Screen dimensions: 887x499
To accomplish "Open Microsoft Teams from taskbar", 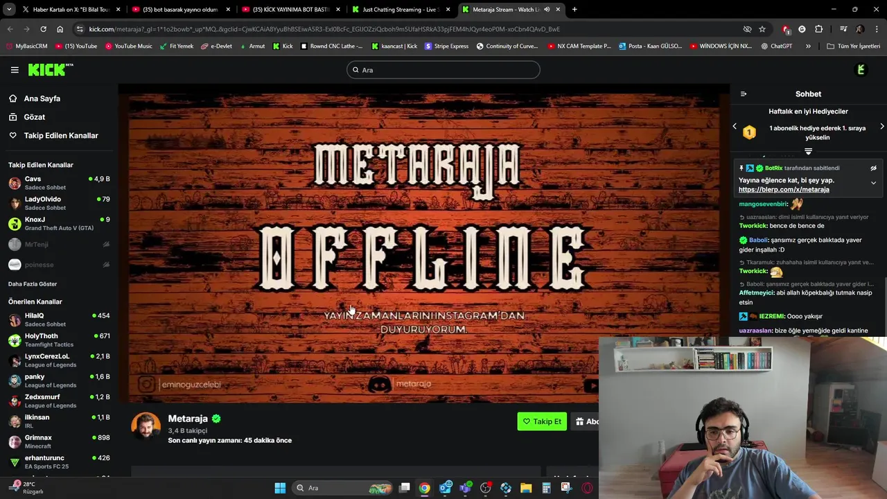I will click(465, 488).
